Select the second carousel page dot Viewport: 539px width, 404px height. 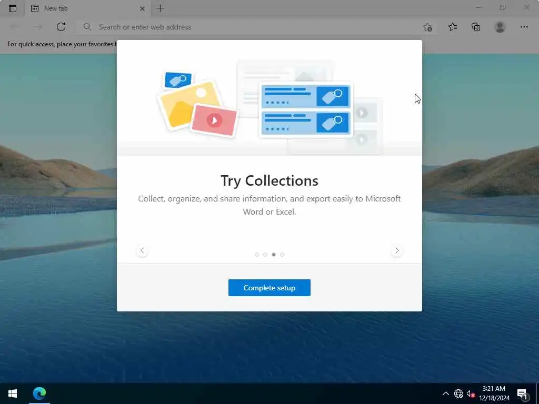click(x=265, y=255)
